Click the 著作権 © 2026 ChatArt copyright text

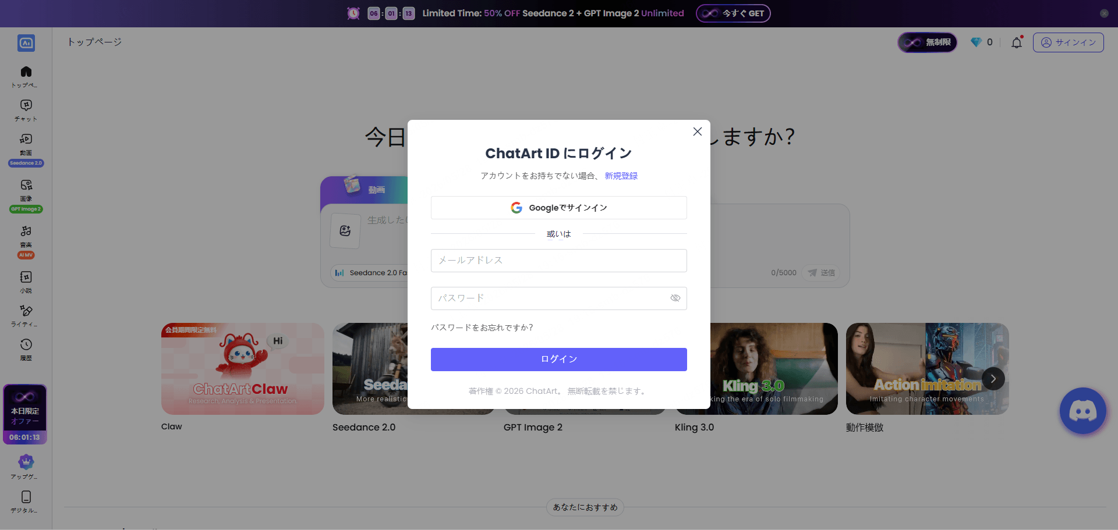point(559,391)
